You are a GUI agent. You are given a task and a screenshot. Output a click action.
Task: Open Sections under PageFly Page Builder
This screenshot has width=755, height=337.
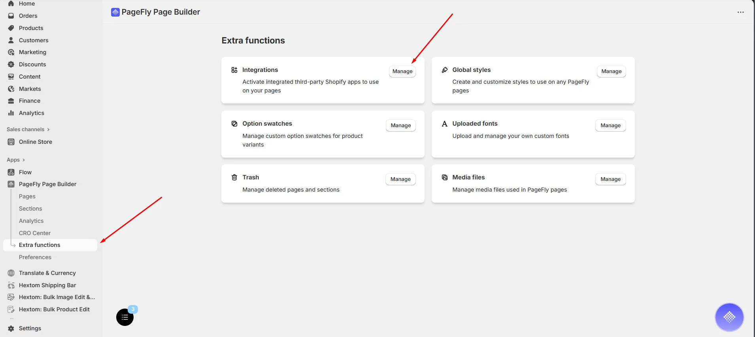click(30, 209)
